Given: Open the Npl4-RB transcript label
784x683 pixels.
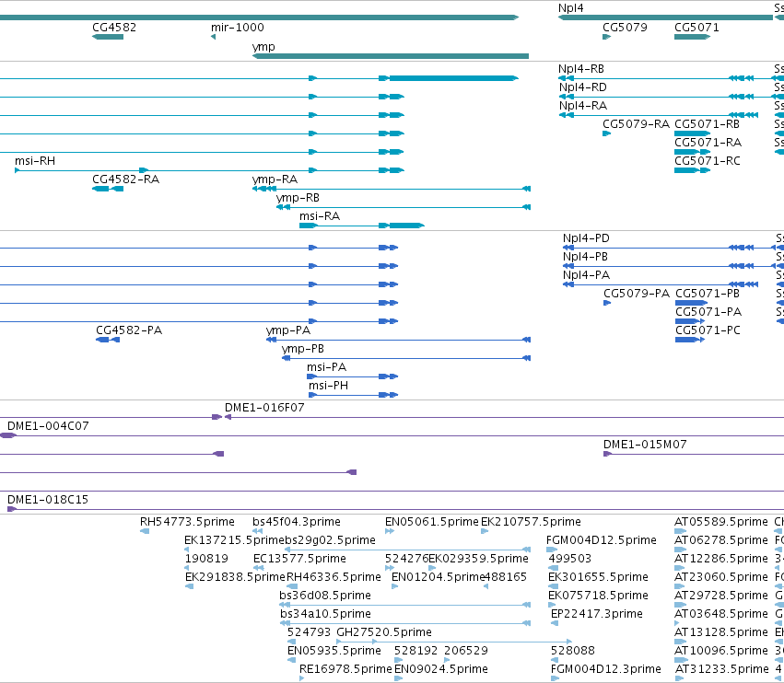Looking at the screenshot, I should 581,68.
